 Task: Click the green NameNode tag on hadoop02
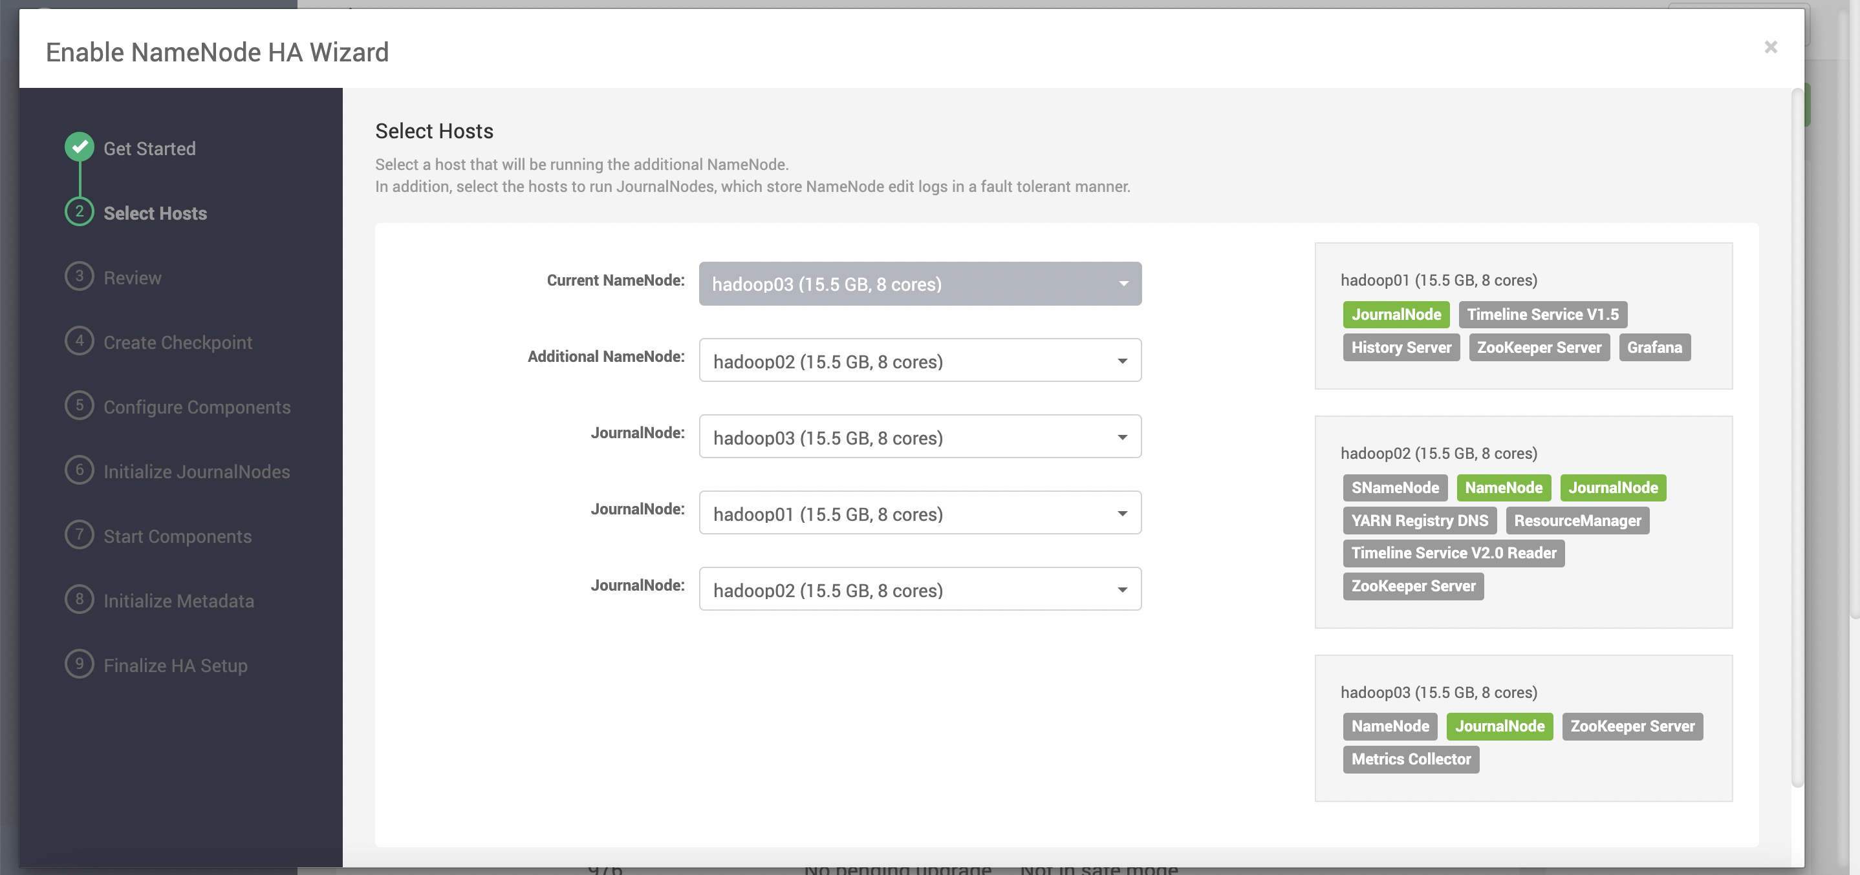(x=1503, y=488)
